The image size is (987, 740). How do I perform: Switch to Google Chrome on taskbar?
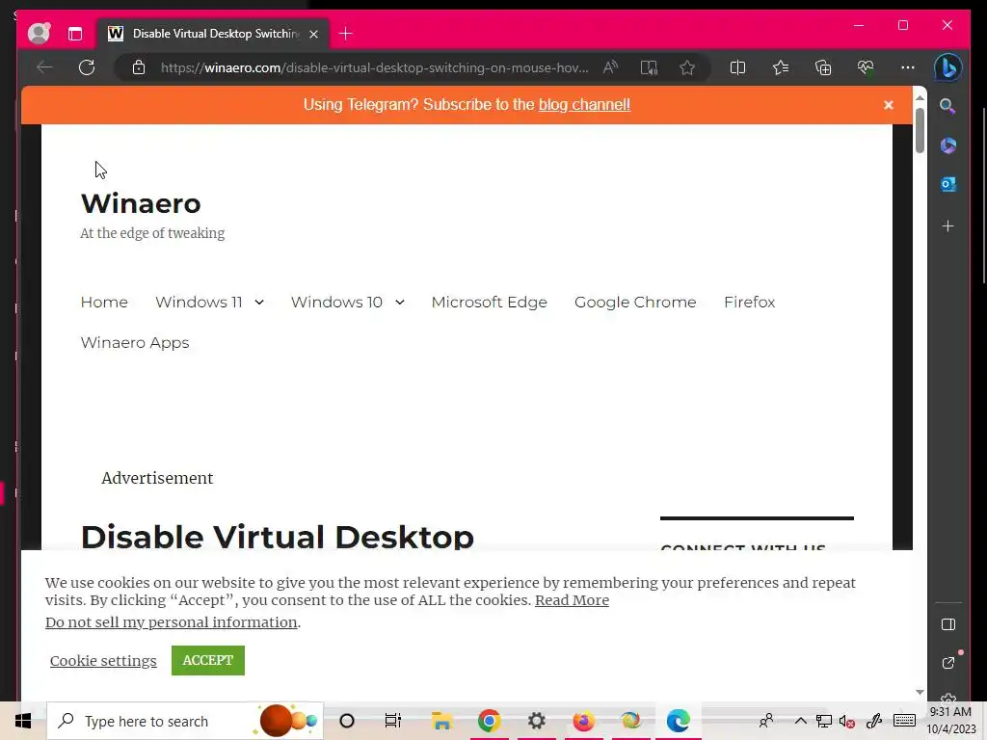point(489,721)
